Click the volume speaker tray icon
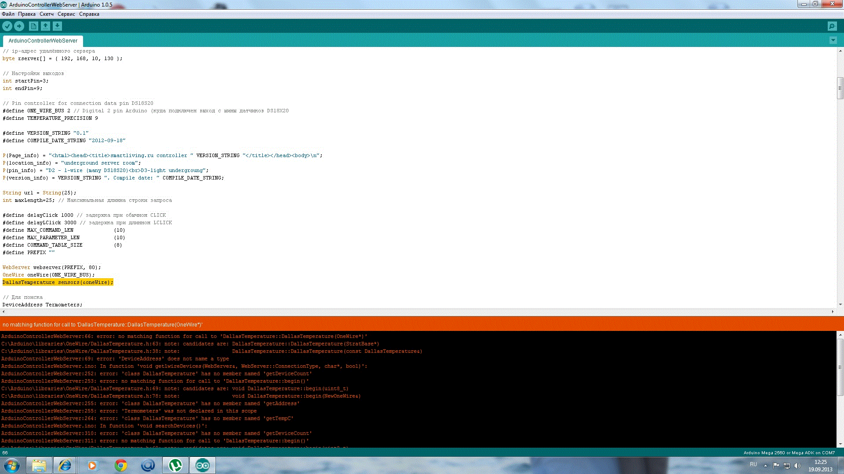This screenshot has width=844, height=474. pos(797,465)
